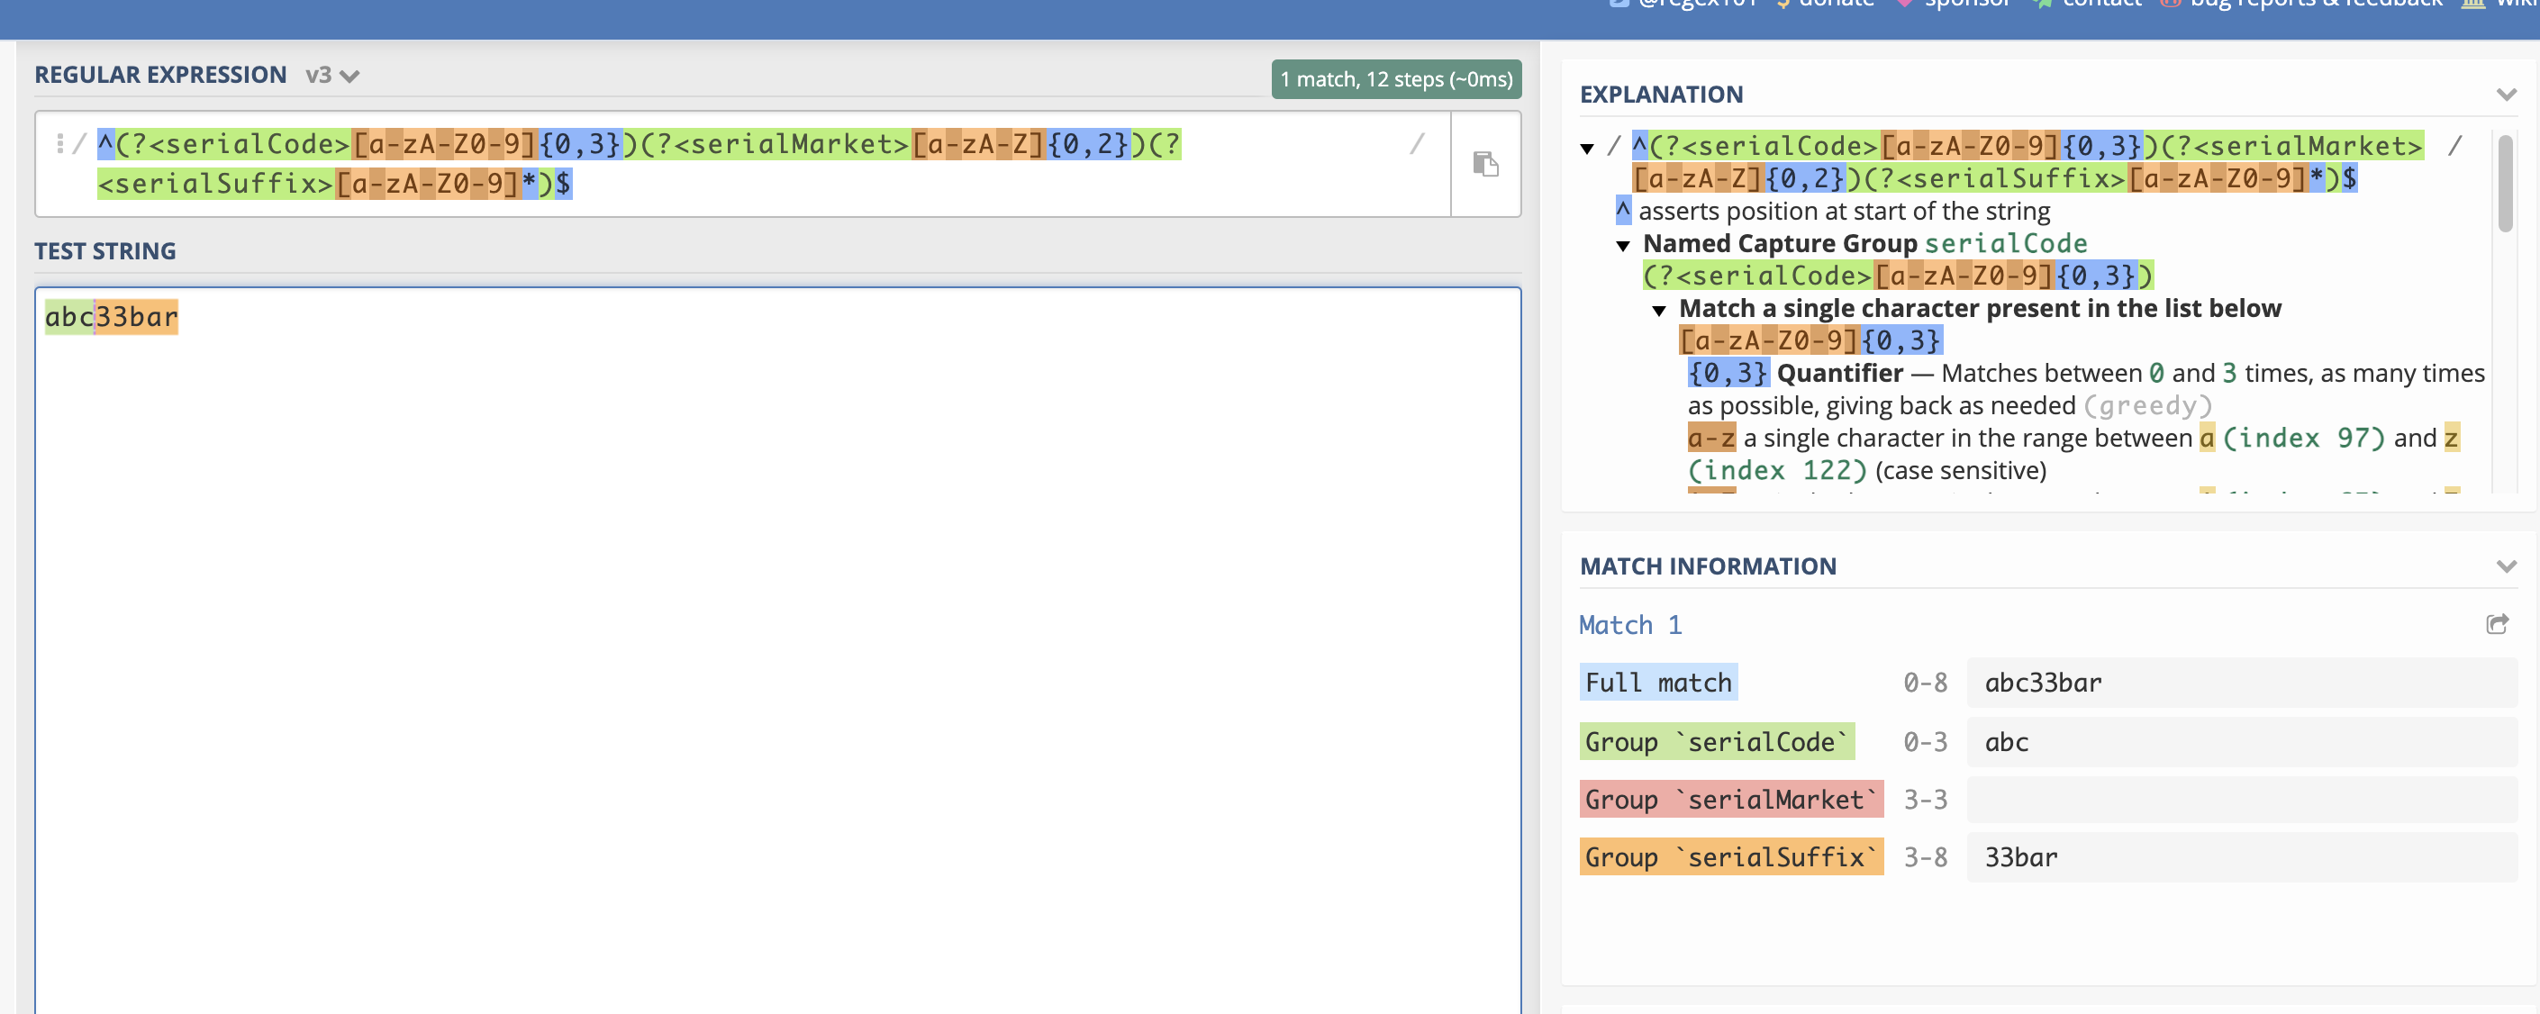This screenshot has width=2540, height=1014.
Task: Copy the regex to clipboard
Action: [x=1485, y=164]
